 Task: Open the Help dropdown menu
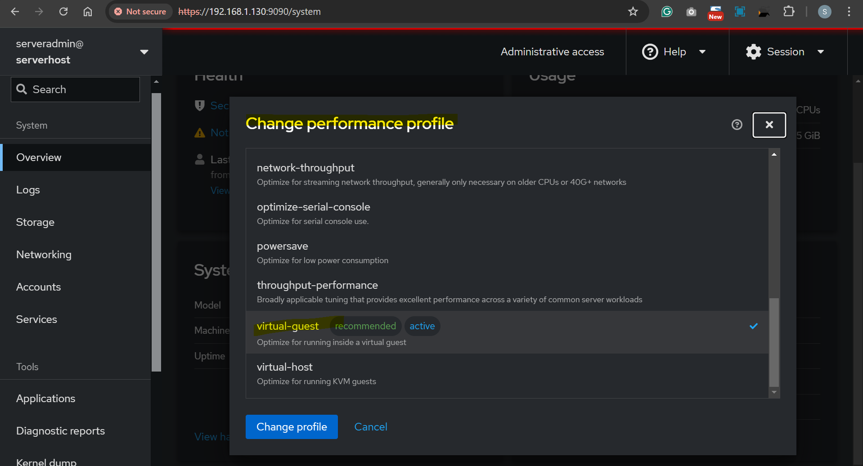pyautogui.click(x=674, y=52)
